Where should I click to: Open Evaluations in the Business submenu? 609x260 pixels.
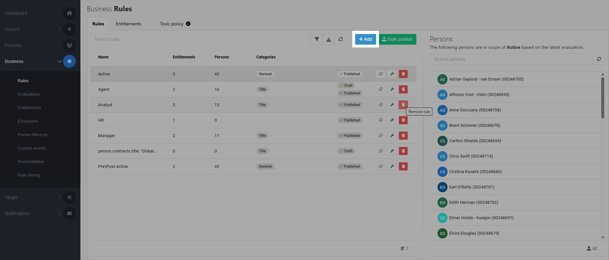point(29,94)
